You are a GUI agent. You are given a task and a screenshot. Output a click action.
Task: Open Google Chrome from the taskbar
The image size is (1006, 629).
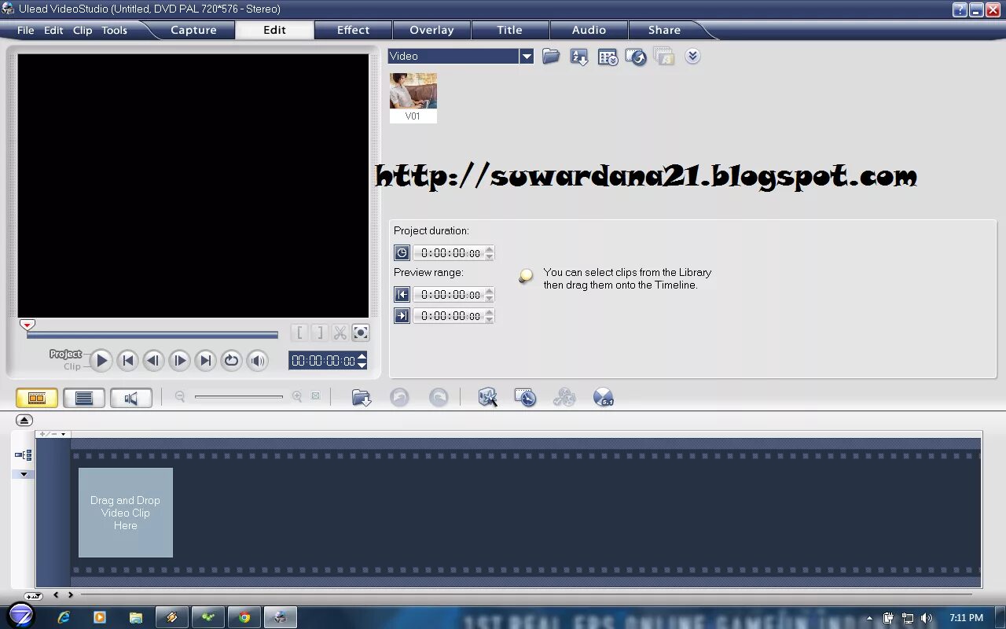tap(244, 617)
